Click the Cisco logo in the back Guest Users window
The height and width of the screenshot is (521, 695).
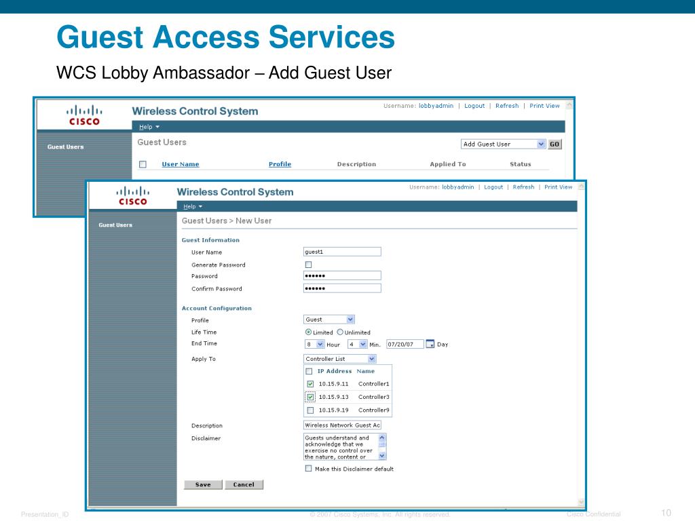83,115
